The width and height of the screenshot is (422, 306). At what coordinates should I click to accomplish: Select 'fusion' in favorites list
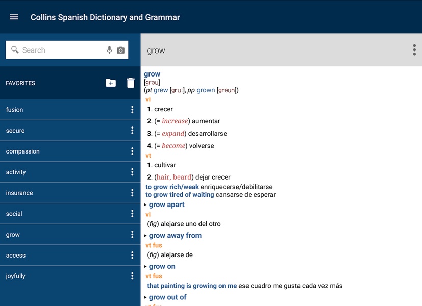[70, 110]
